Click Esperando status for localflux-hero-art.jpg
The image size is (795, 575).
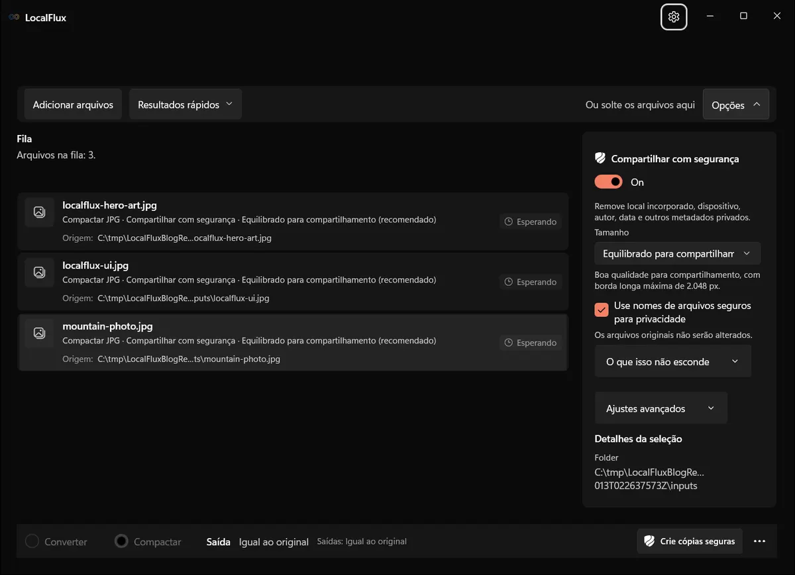pyautogui.click(x=531, y=222)
